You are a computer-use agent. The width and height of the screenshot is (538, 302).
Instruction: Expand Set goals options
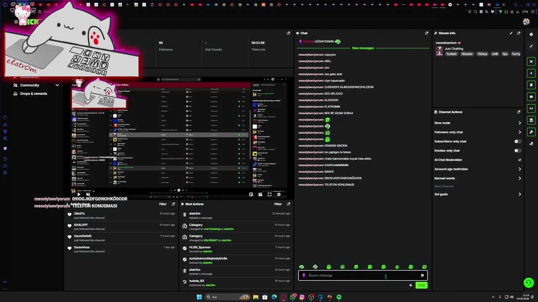tap(520, 194)
